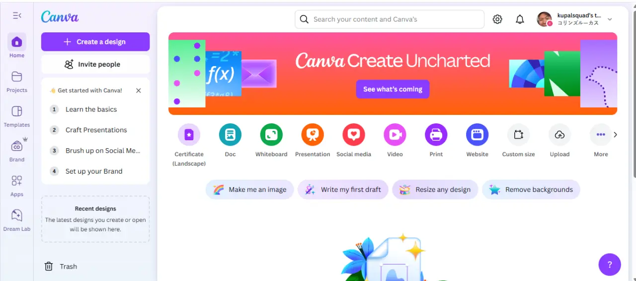
Task: Open step 2 Craft Presentations
Action: pos(95,130)
